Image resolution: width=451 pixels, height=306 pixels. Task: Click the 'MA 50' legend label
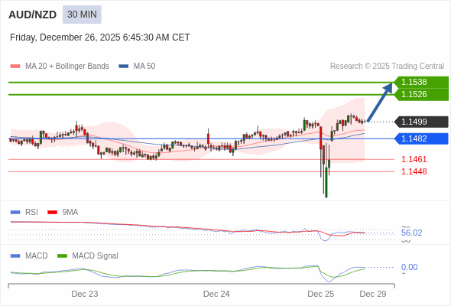coord(144,67)
